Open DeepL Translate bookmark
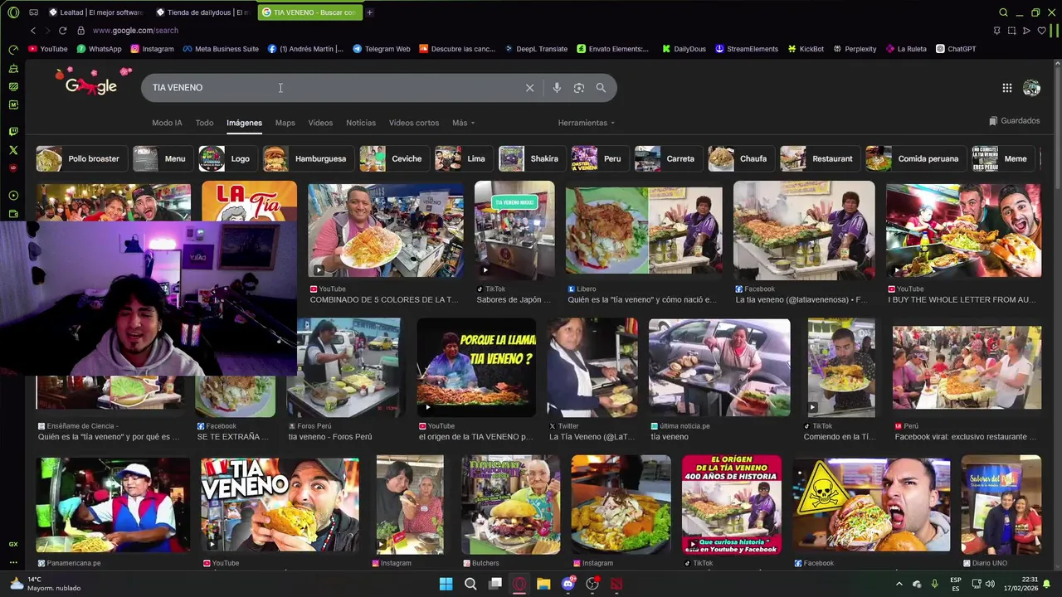 tap(536, 49)
